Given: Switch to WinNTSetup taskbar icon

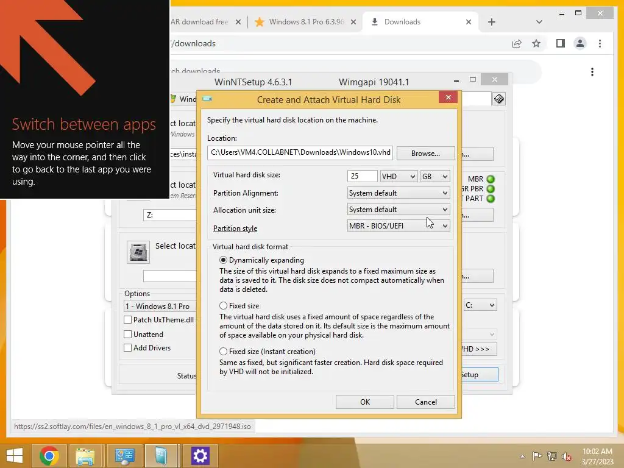Looking at the screenshot, I should point(161,456).
